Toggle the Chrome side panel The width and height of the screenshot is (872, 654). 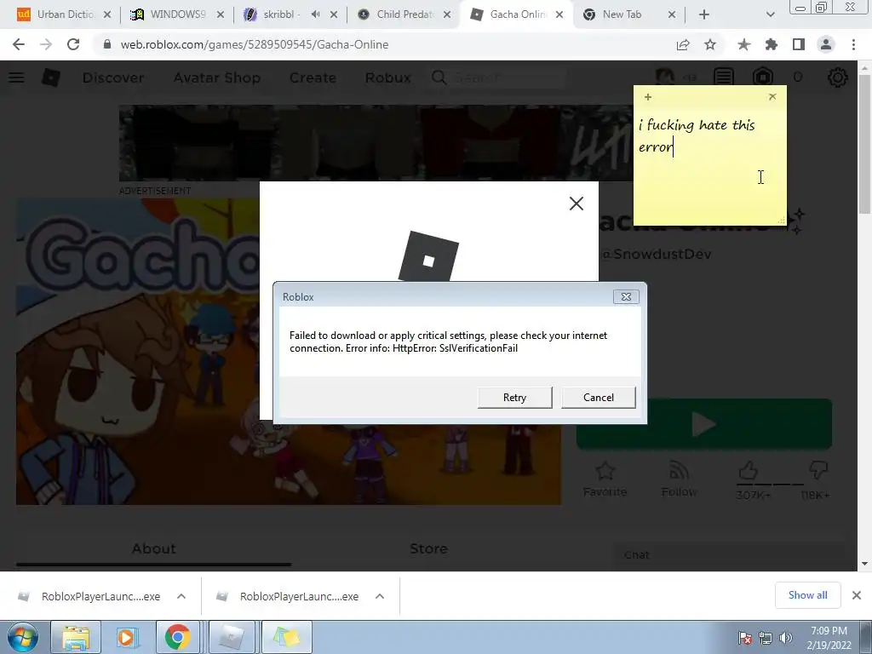coord(799,44)
